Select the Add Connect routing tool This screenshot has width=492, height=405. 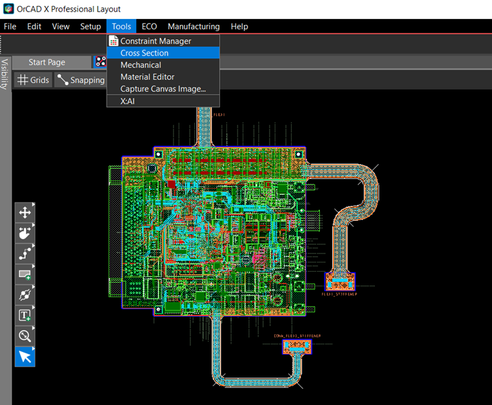coord(25,253)
